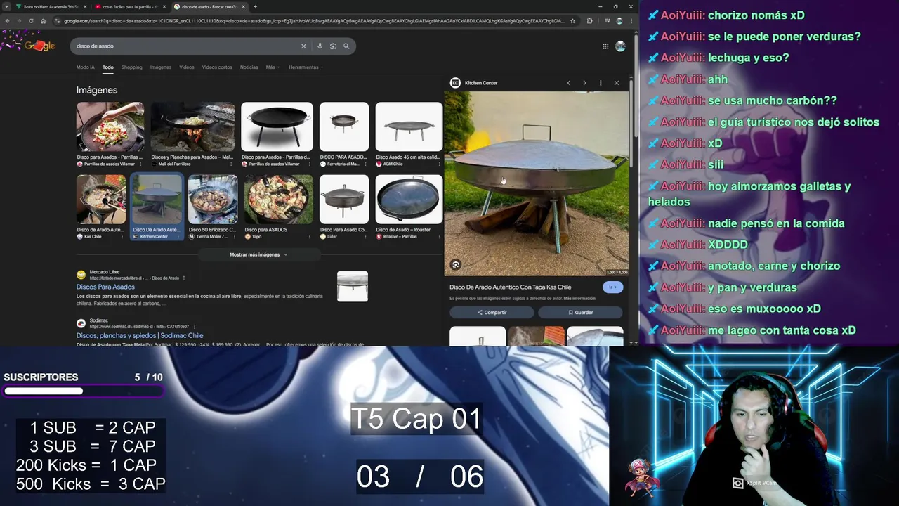This screenshot has height=506, width=899.
Task: Select the Noticias search tab
Action: click(x=249, y=67)
